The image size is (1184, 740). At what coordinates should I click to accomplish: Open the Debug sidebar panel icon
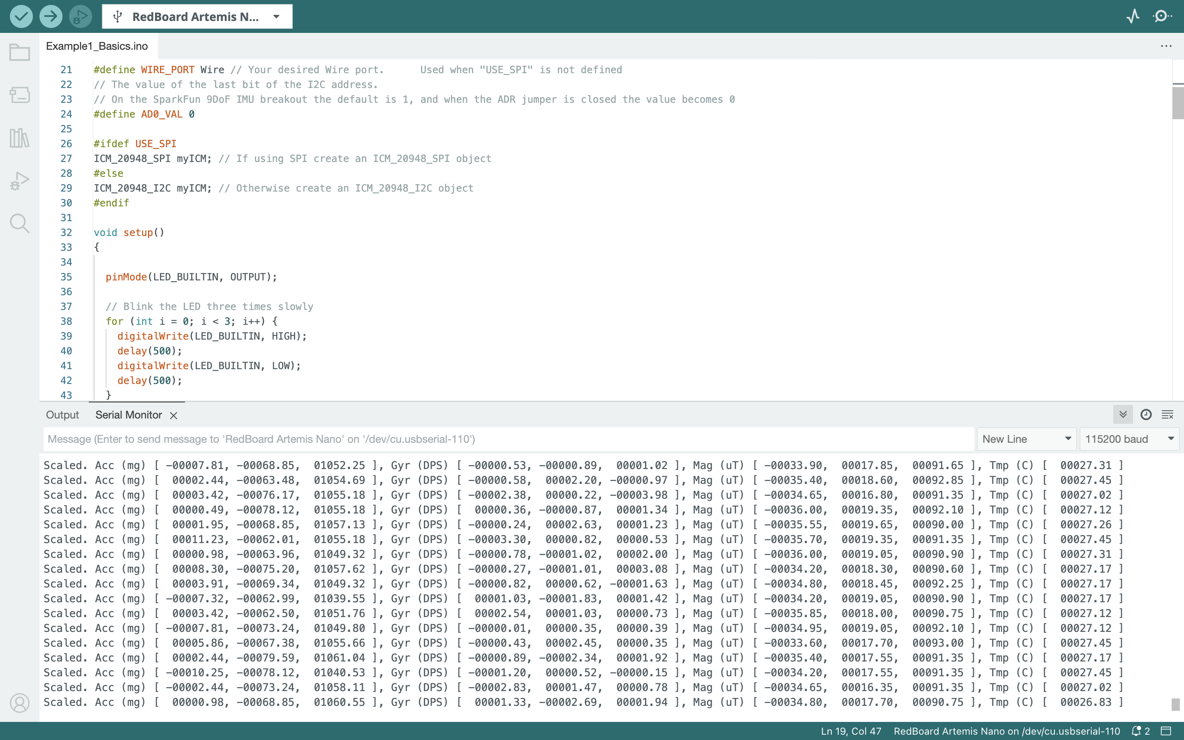pyautogui.click(x=20, y=181)
